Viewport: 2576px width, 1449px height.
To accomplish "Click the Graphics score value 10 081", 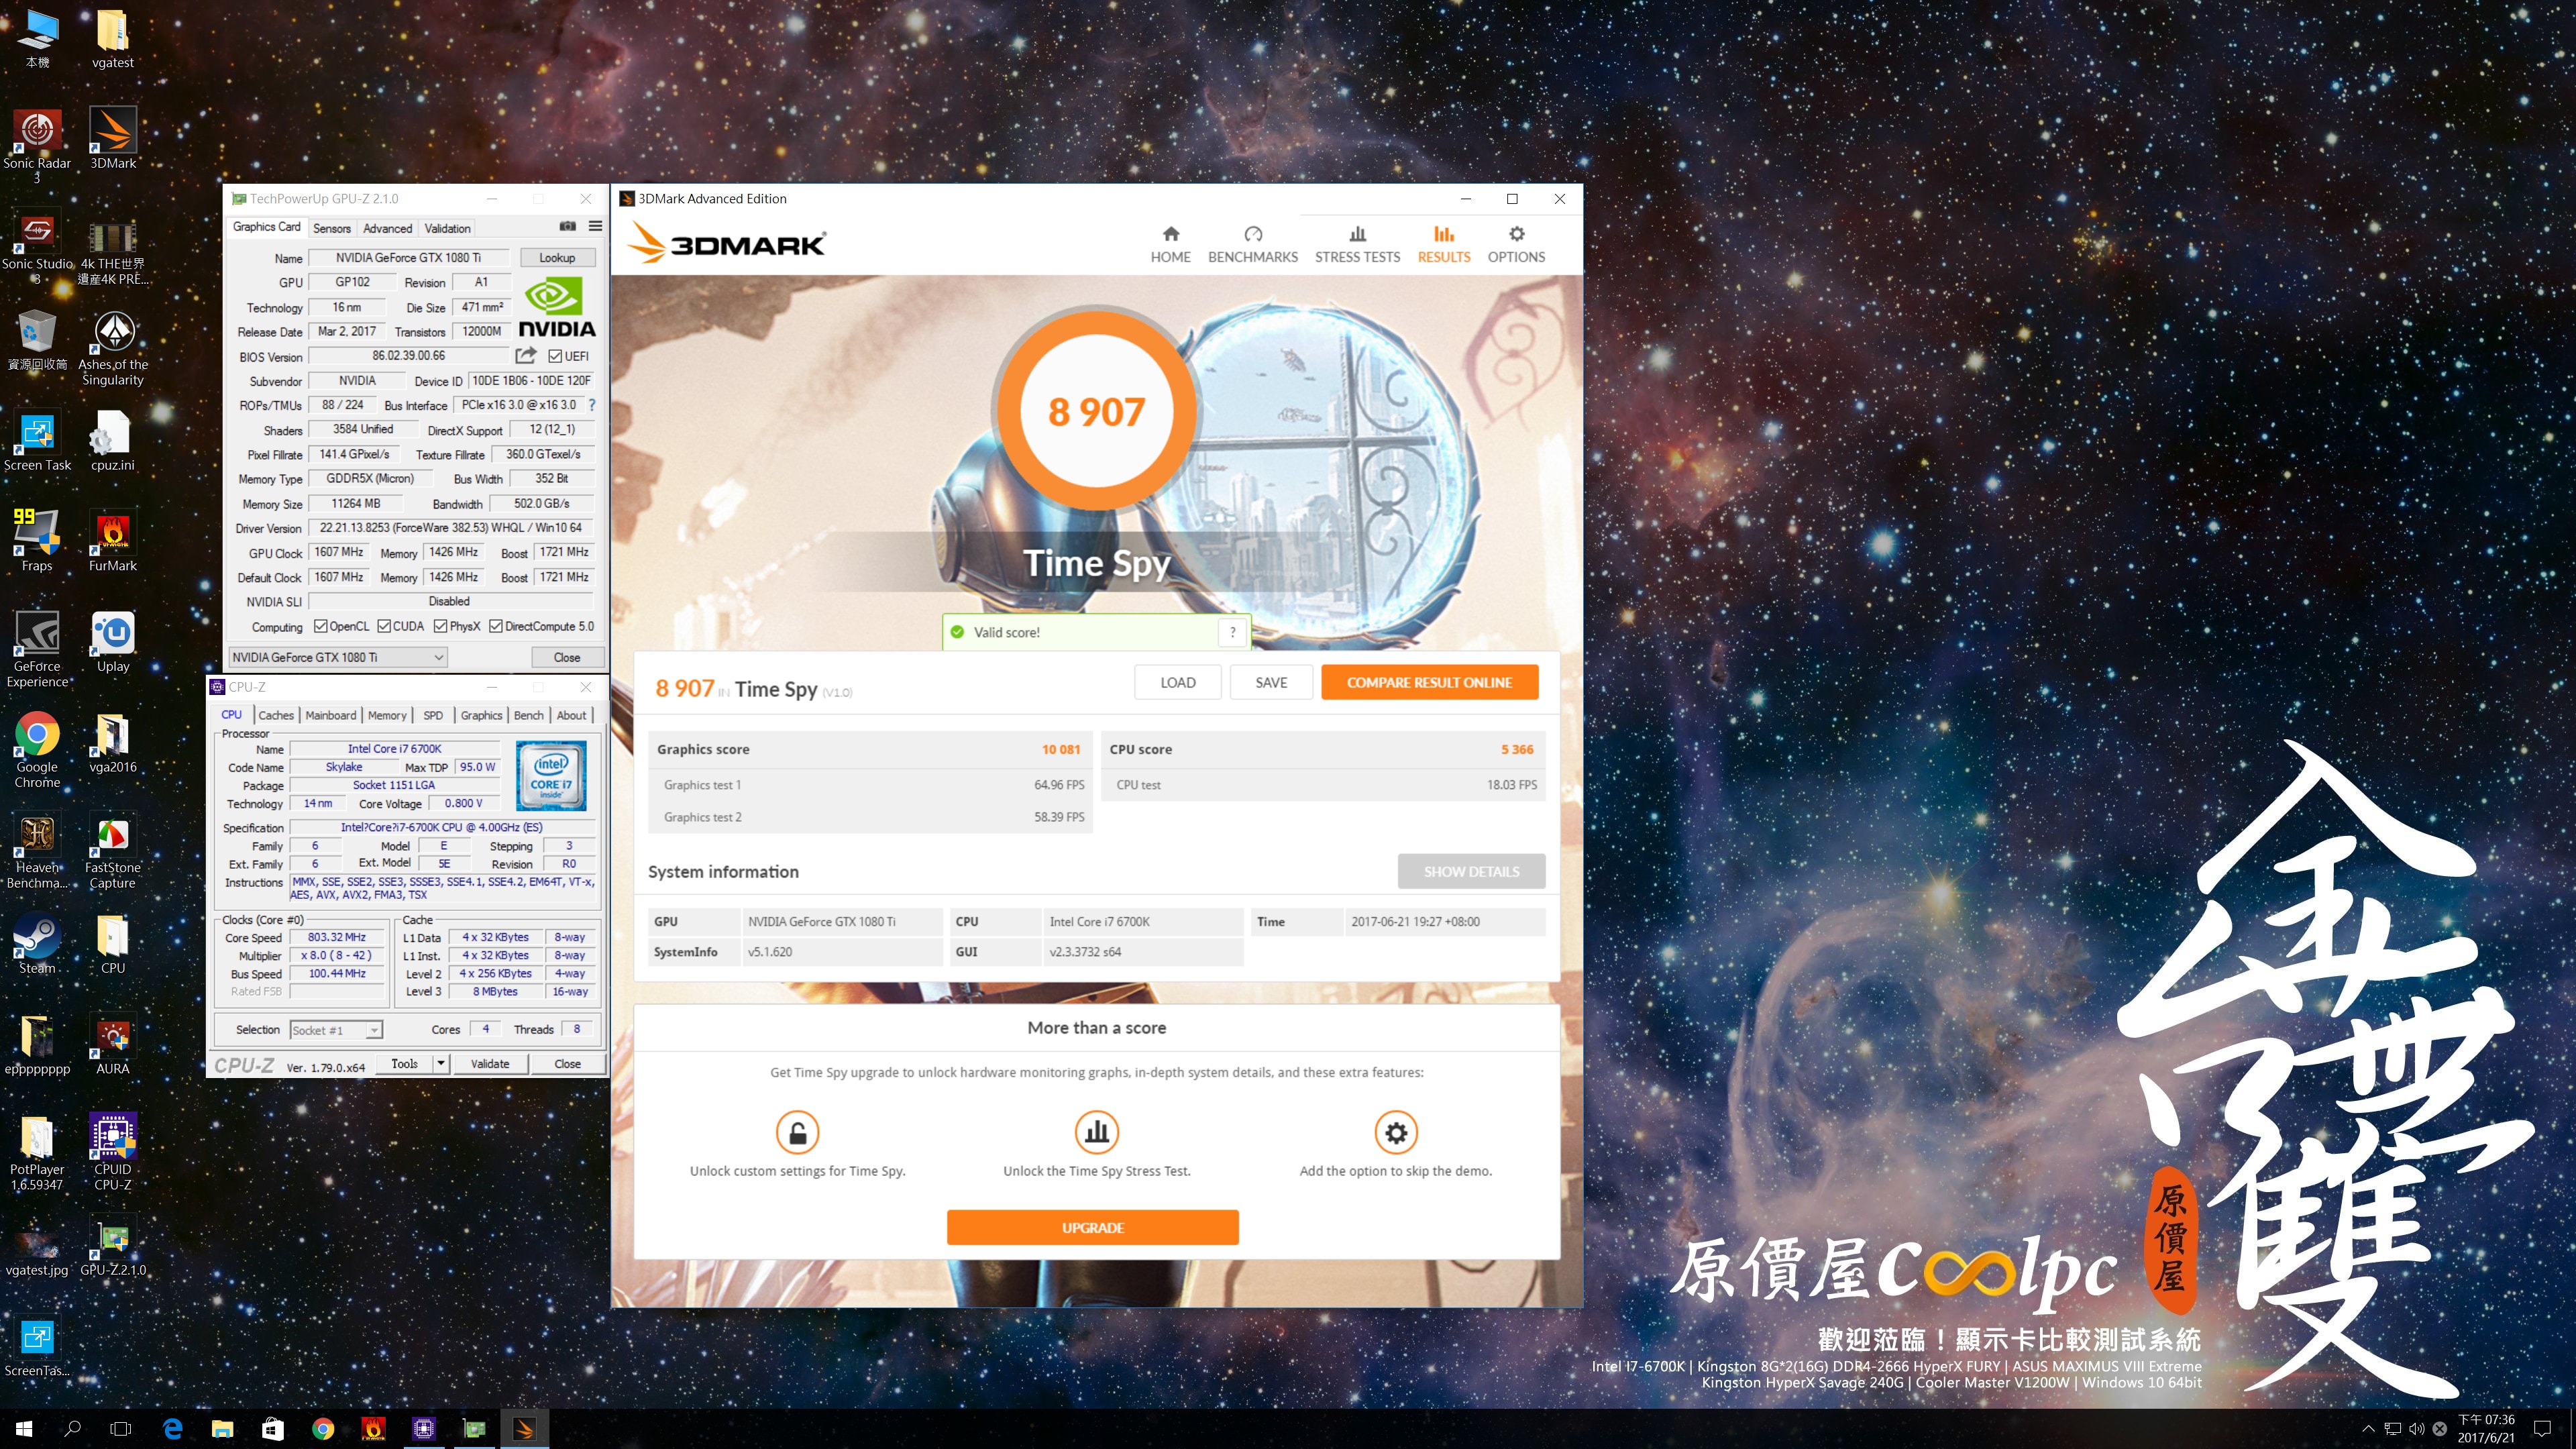I will pyautogui.click(x=1060, y=749).
